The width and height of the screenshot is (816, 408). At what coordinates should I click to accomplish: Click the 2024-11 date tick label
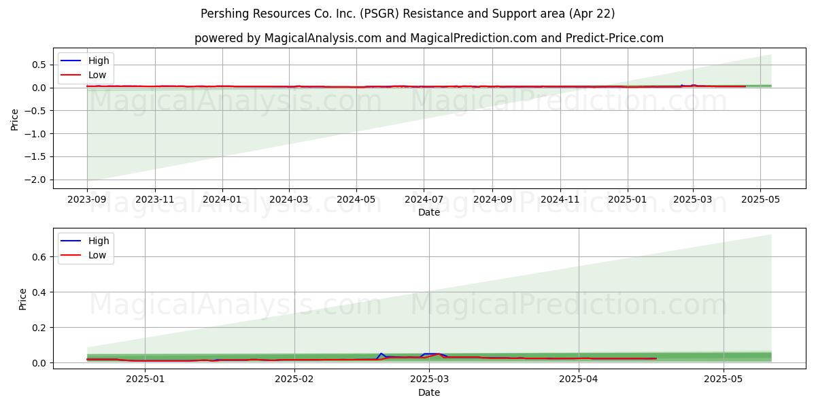[560, 200]
